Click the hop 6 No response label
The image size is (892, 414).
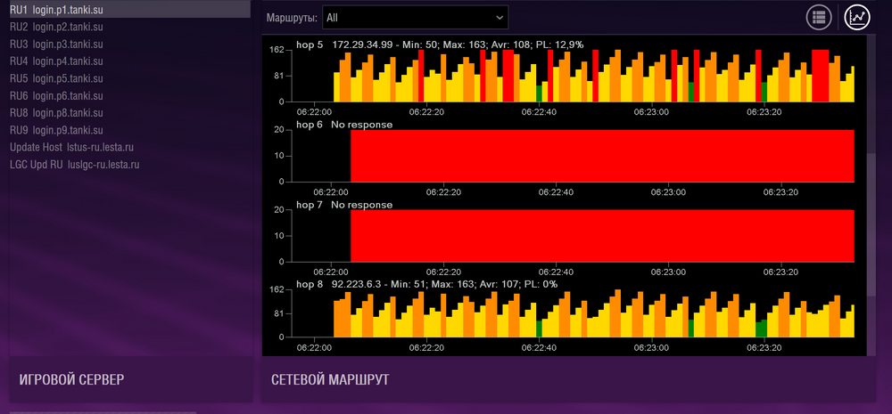[344, 125]
